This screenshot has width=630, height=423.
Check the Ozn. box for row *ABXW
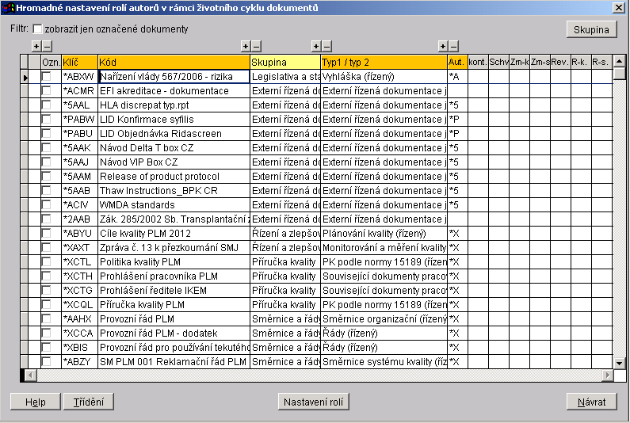tap(46, 77)
